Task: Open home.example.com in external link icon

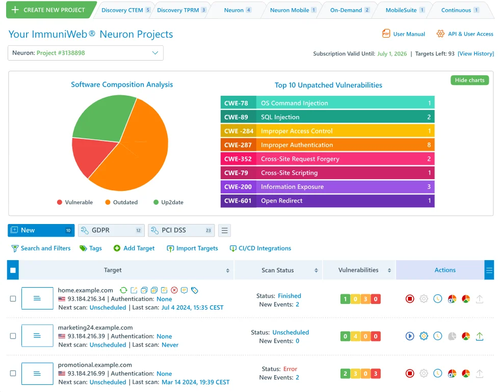Action: coord(134,290)
